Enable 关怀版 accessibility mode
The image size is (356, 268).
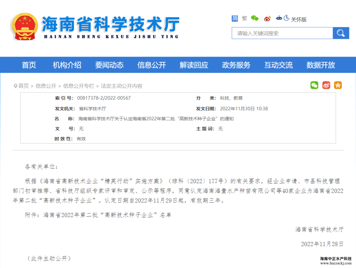(x=299, y=19)
